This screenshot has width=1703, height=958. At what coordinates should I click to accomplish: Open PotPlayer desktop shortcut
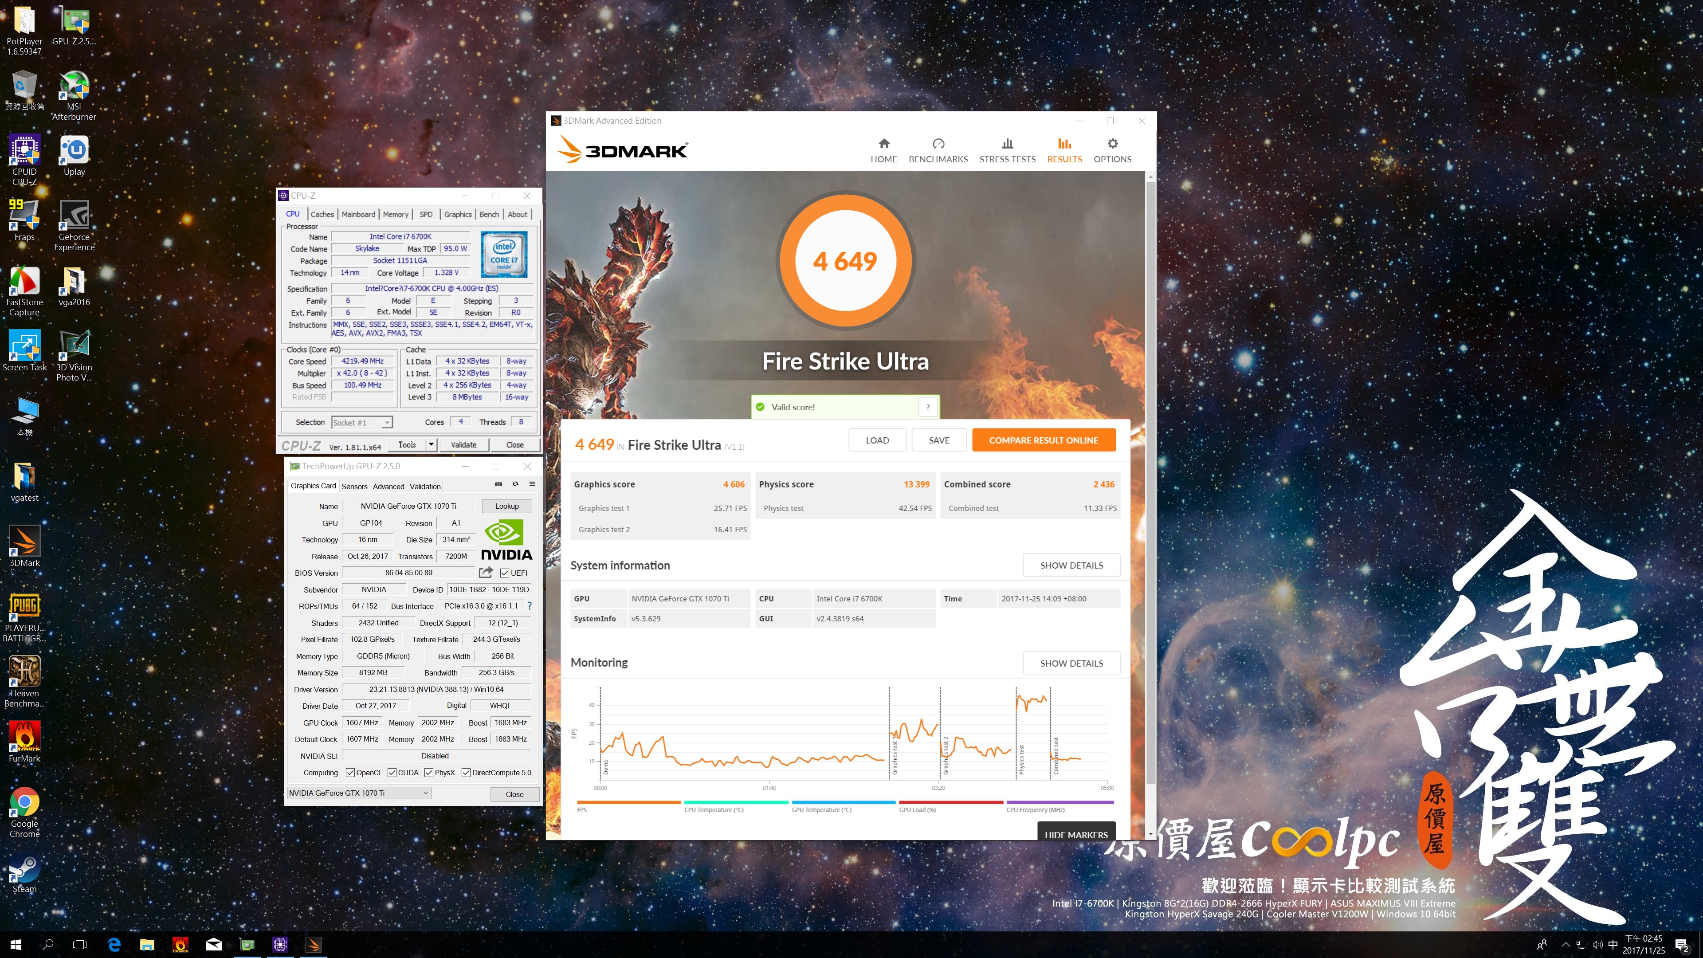[24, 31]
